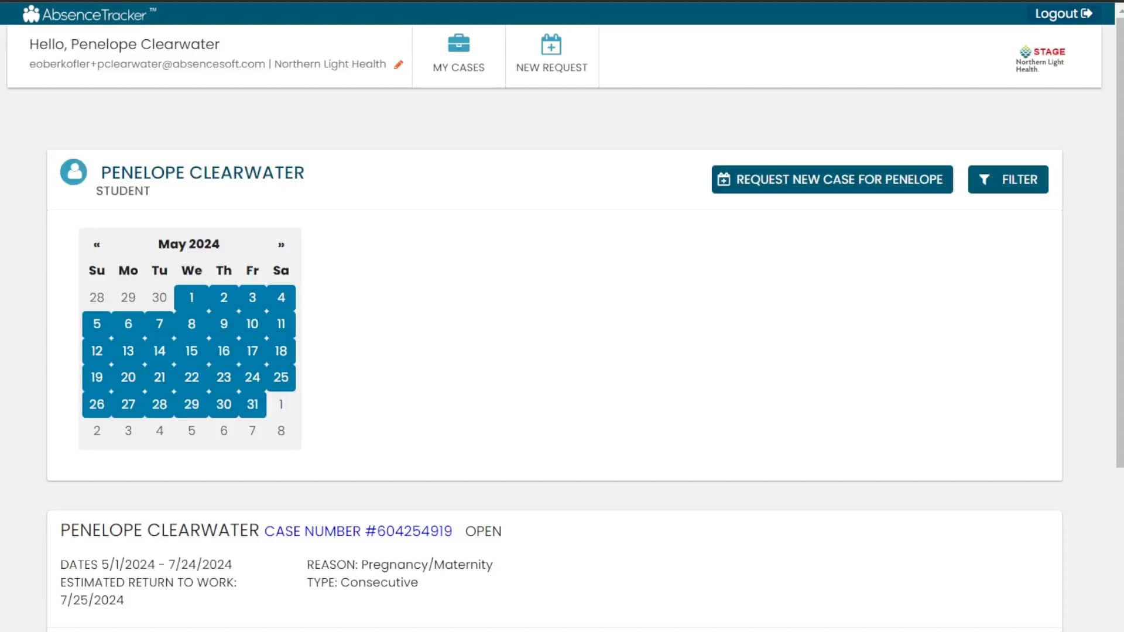
Task: Open case number #604254919 link
Action: click(358, 531)
